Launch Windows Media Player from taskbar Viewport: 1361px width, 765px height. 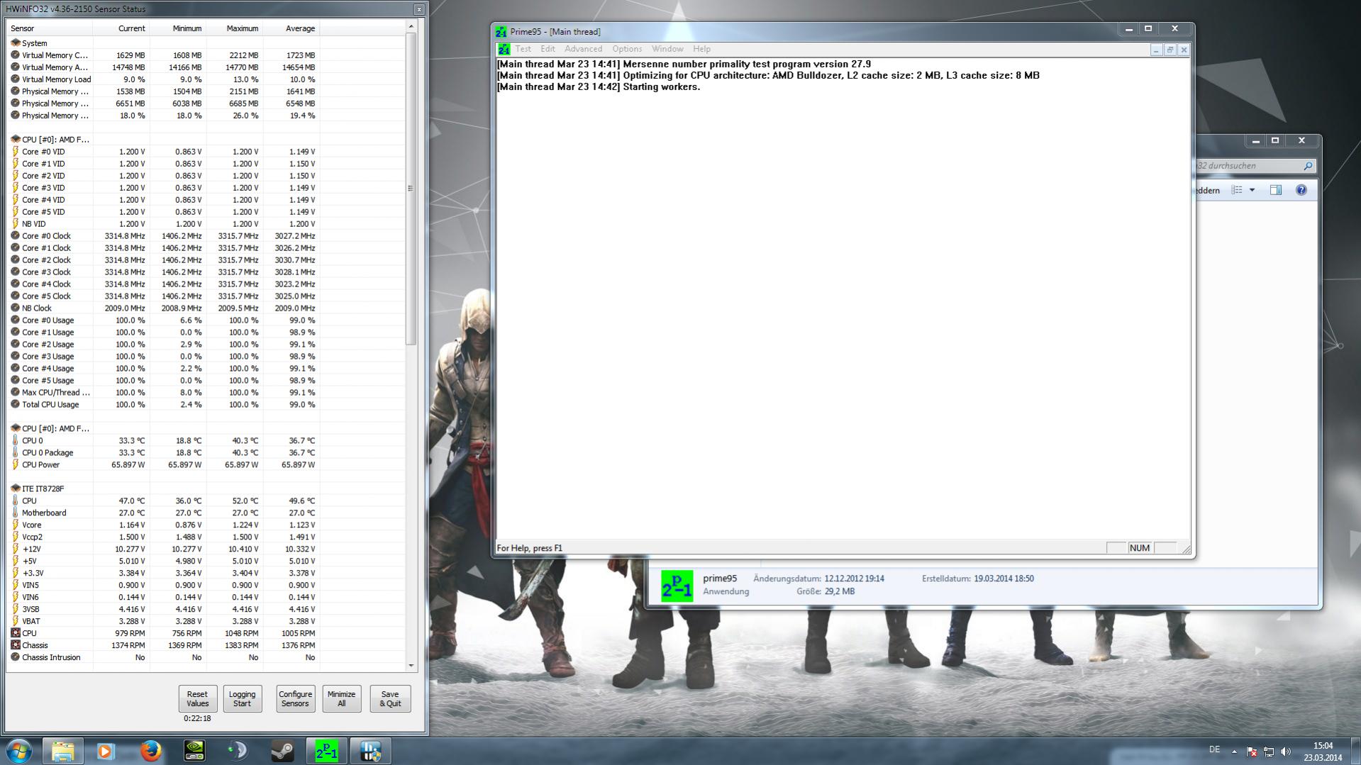(106, 751)
